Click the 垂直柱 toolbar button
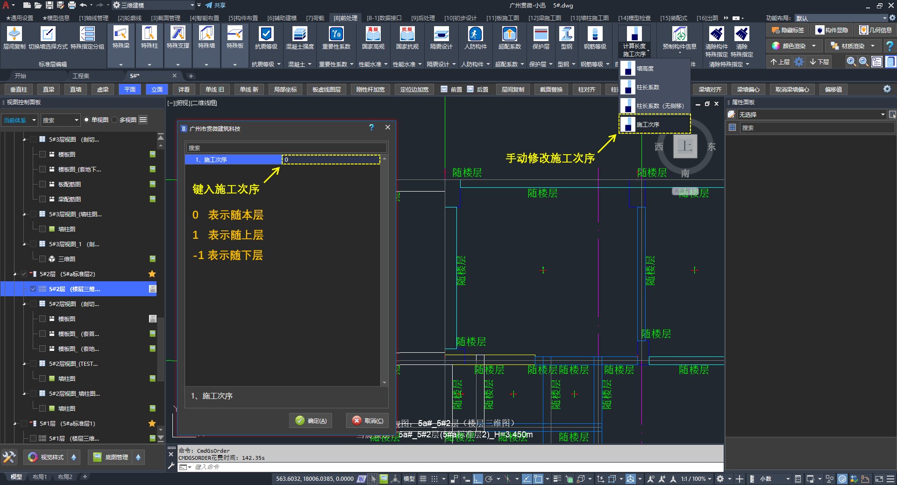This screenshot has width=897, height=485. coord(19,89)
